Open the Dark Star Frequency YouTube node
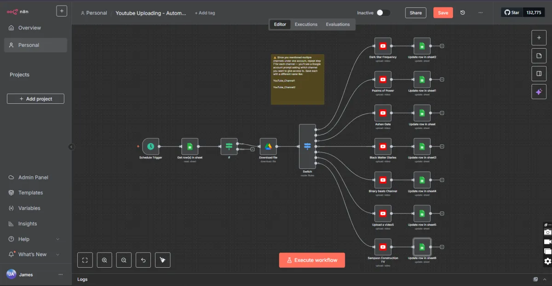The width and height of the screenshot is (552, 286). 383,46
